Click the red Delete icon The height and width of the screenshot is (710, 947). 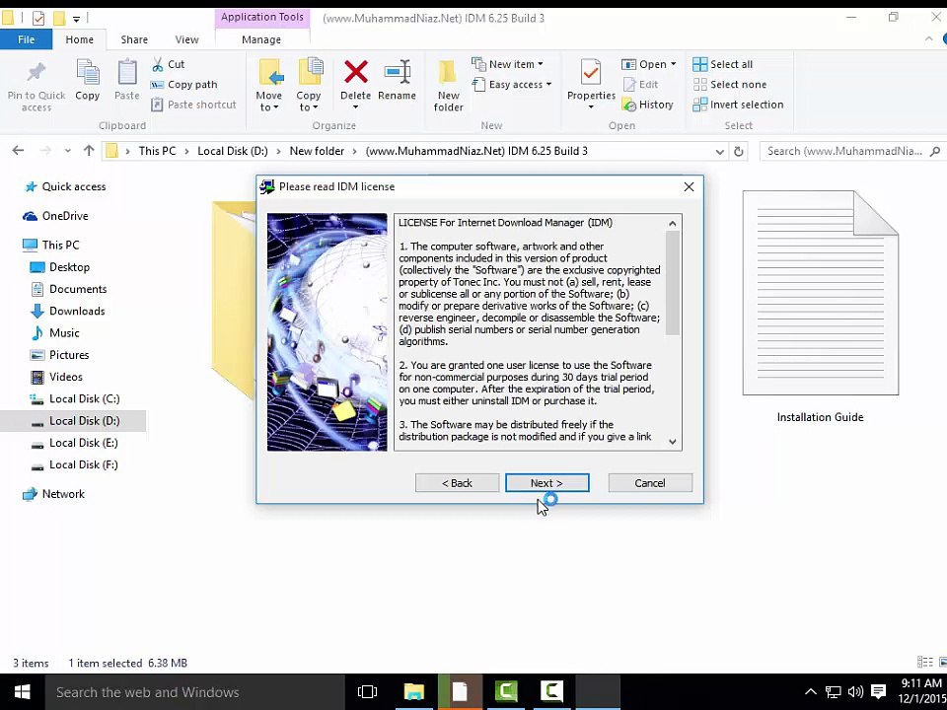(x=356, y=72)
